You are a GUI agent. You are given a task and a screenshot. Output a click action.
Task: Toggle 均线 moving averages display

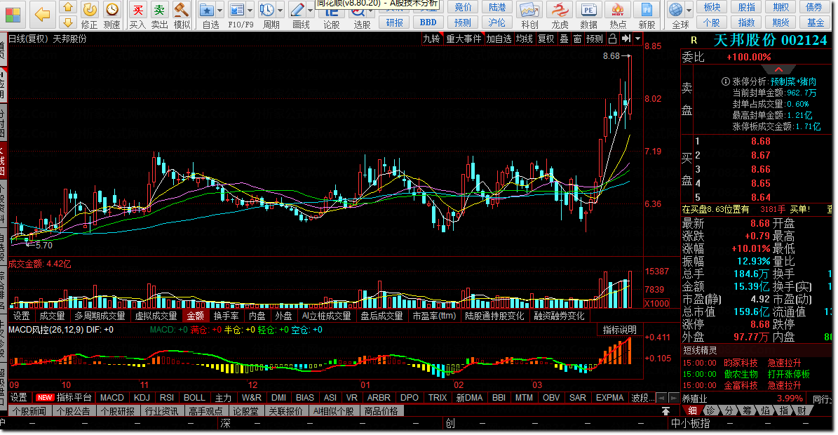(x=525, y=39)
